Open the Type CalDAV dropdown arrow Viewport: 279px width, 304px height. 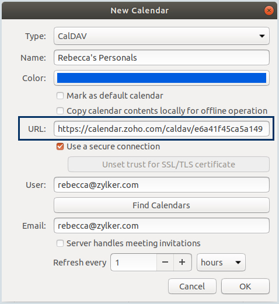coord(262,36)
